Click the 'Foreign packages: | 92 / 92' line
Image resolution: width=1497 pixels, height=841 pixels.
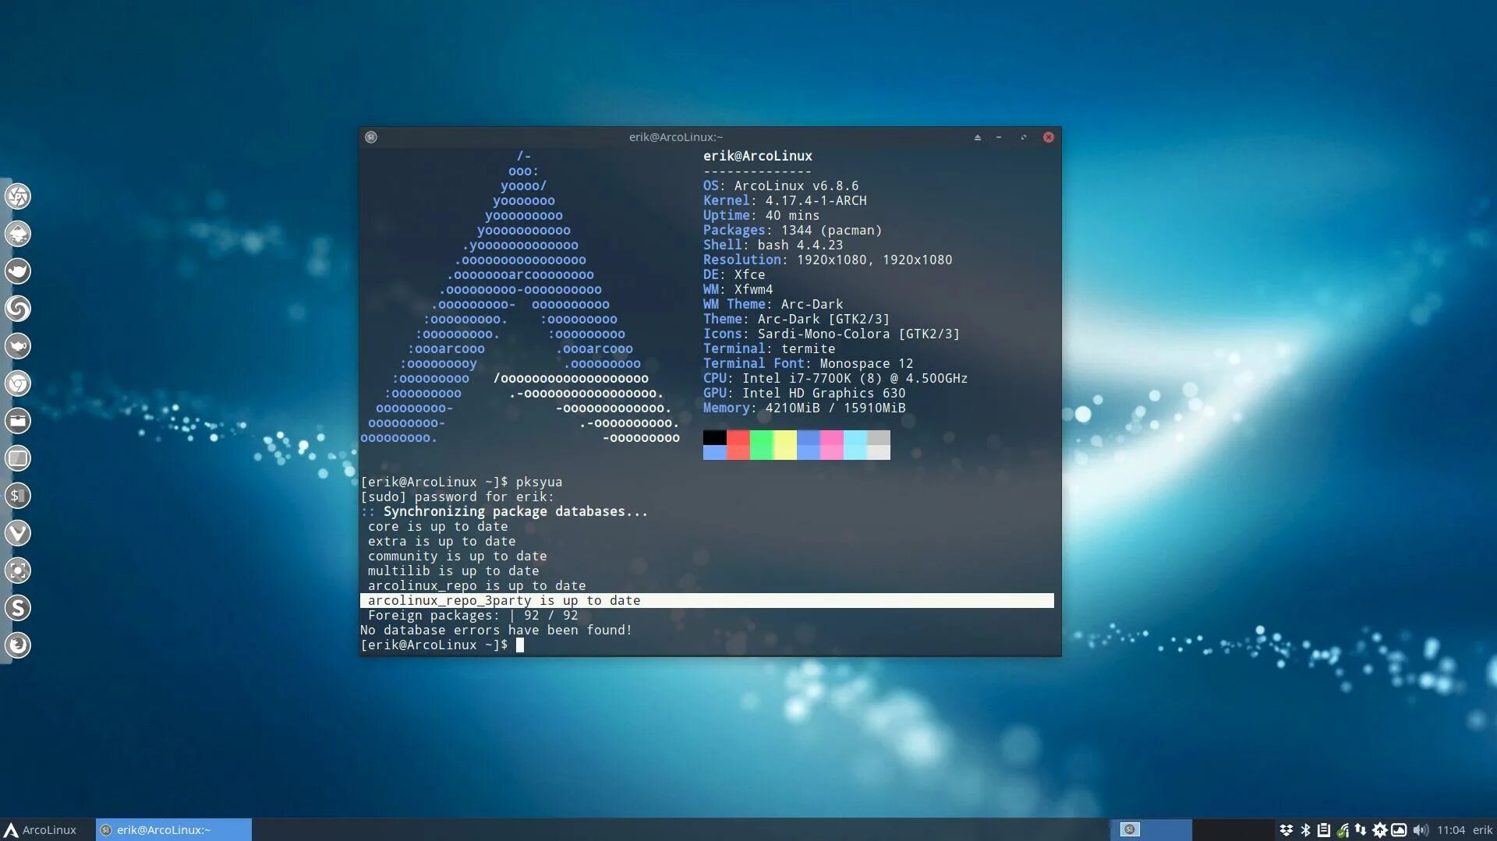pos(472,616)
